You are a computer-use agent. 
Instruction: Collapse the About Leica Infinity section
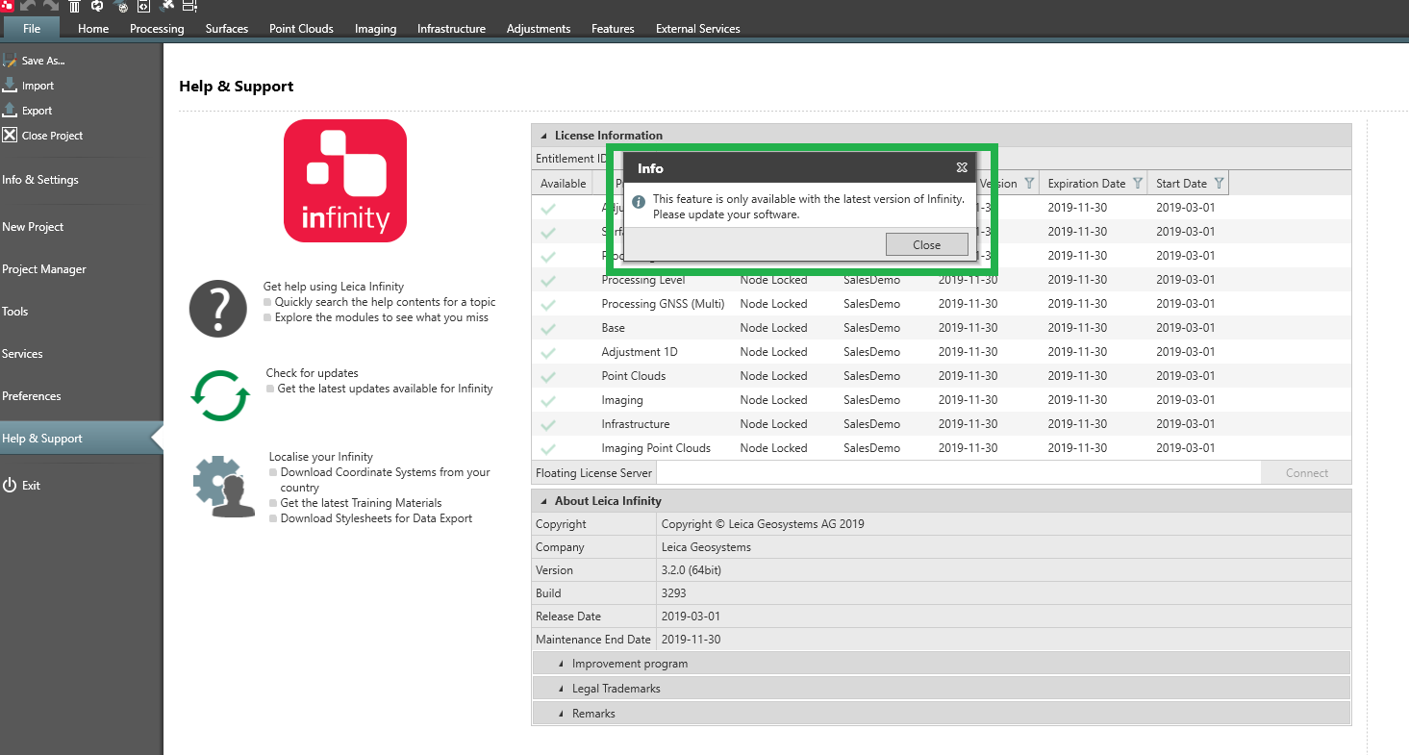[x=543, y=501]
